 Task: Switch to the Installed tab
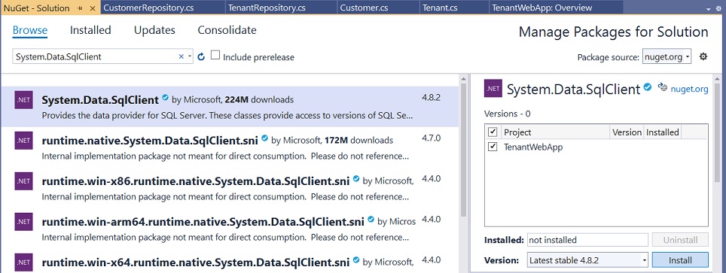(90, 30)
